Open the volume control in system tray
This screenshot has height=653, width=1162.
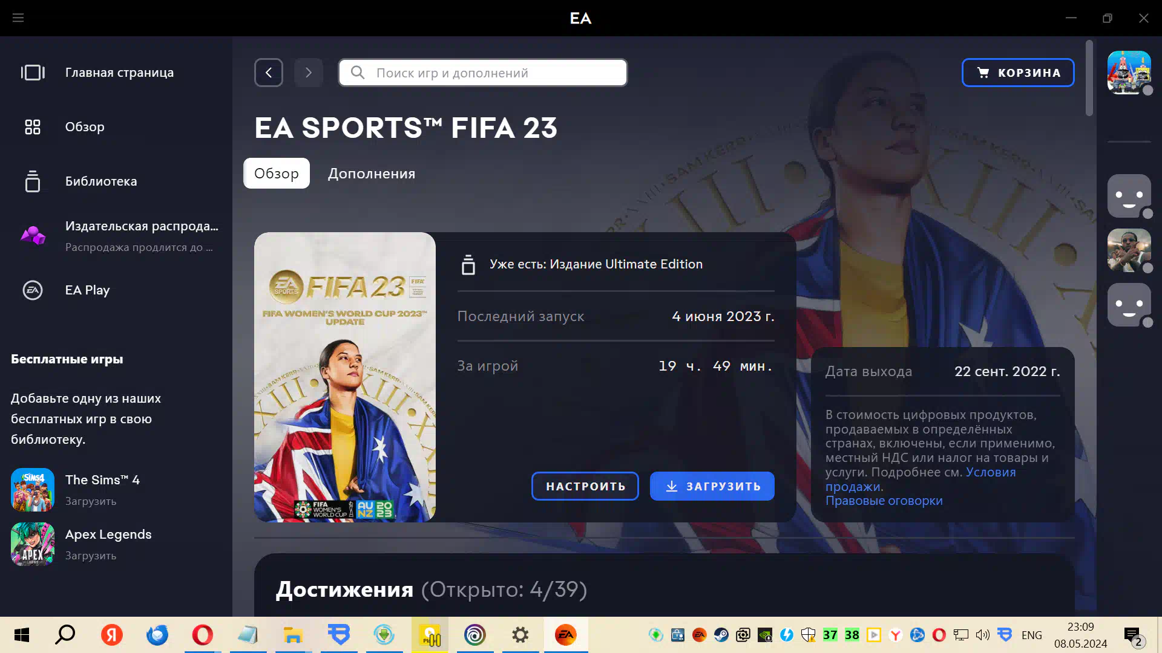pyautogui.click(x=982, y=635)
